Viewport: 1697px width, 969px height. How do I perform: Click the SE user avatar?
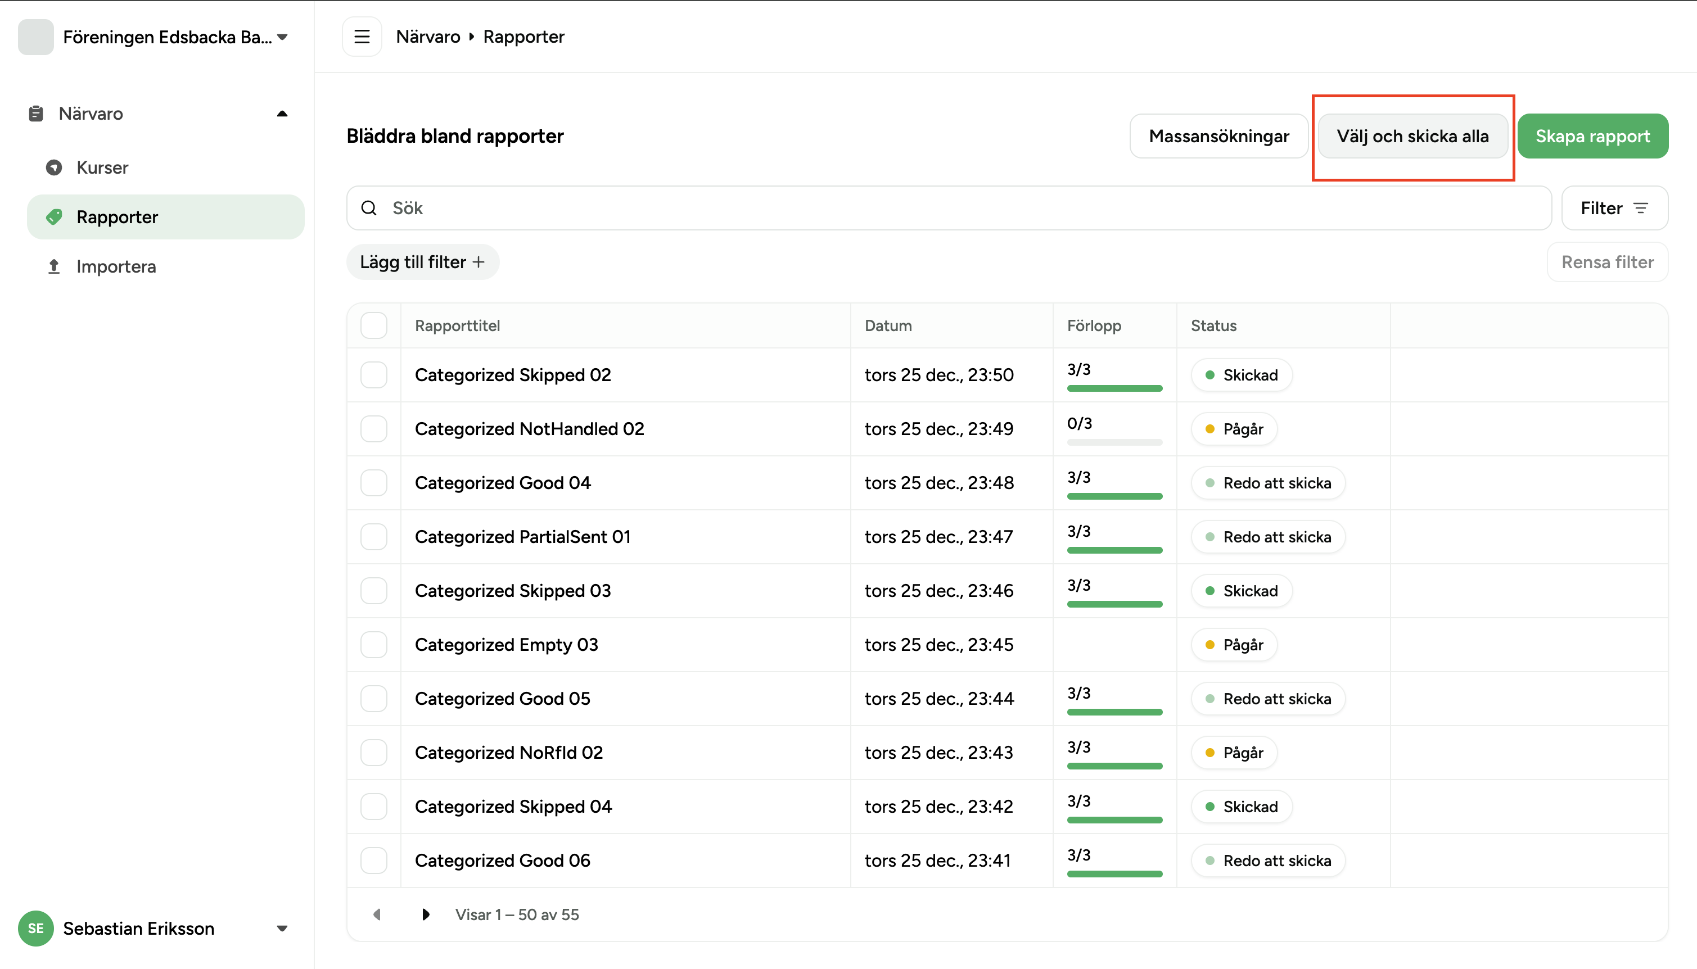[x=36, y=929]
